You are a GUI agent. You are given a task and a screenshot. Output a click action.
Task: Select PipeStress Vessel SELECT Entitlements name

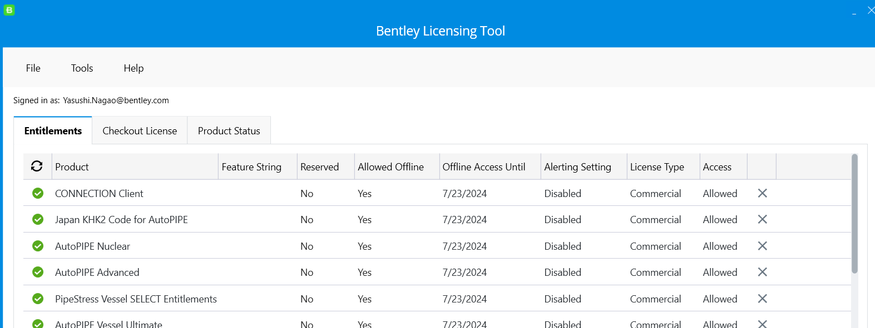point(136,299)
